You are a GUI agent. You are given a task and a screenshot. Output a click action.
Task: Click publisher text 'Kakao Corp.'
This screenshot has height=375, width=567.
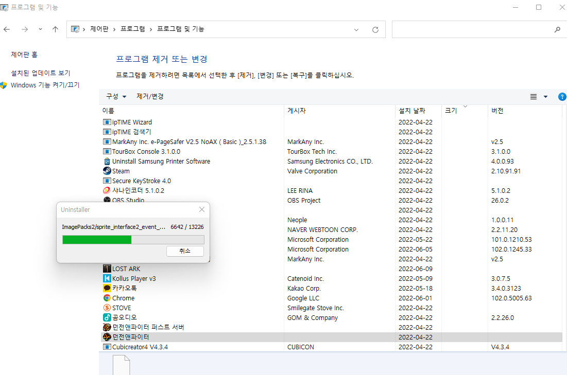pos(304,288)
